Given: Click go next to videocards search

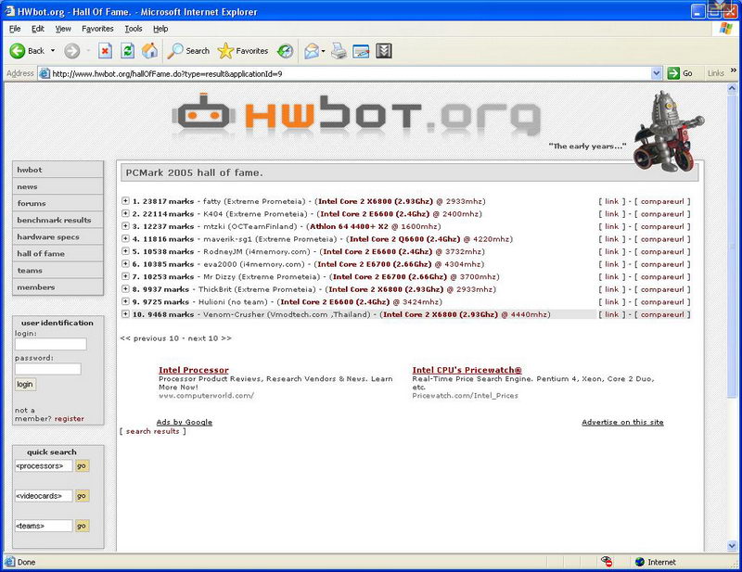Looking at the screenshot, I should [82, 496].
